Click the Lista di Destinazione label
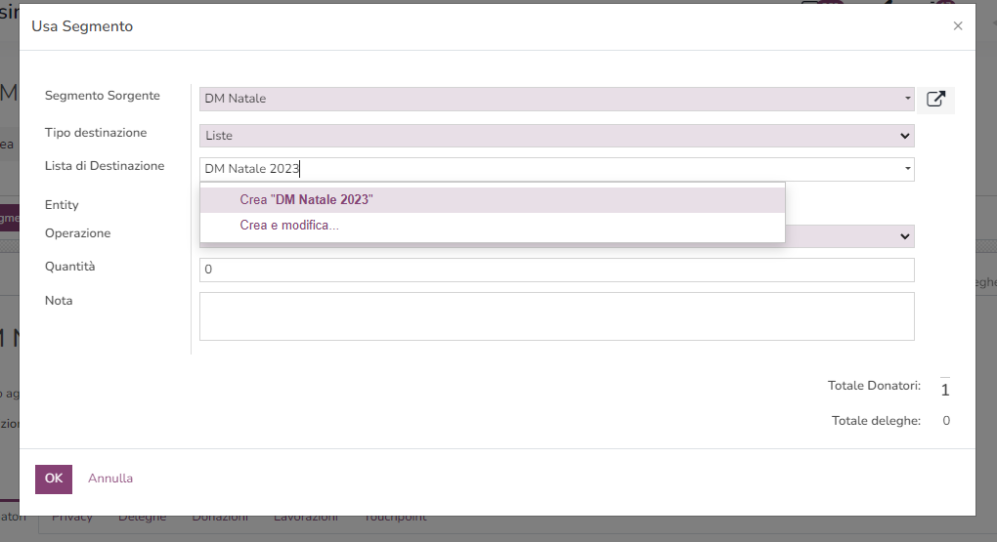Image resolution: width=997 pixels, height=542 pixels. click(x=105, y=166)
